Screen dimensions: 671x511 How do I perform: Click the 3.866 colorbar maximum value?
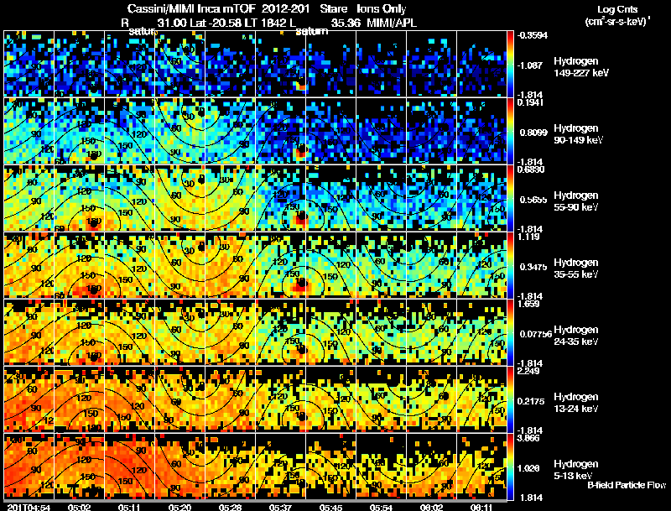coord(529,438)
